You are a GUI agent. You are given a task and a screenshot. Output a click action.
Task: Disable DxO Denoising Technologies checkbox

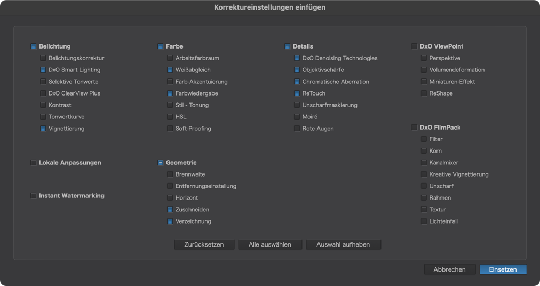point(297,58)
